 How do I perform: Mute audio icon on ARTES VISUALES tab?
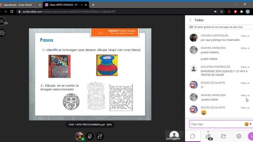(x=82, y=5)
